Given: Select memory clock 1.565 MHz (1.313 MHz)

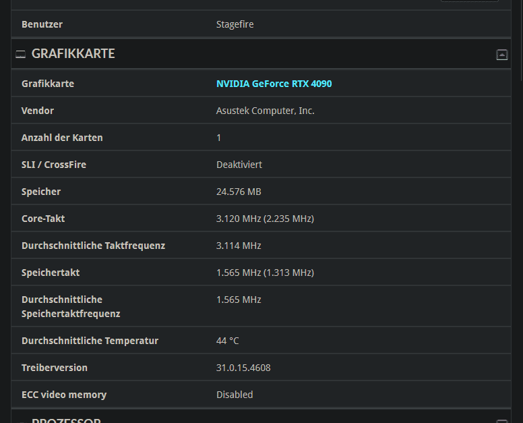Looking at the screenshot, I should (x=265, y=273).
